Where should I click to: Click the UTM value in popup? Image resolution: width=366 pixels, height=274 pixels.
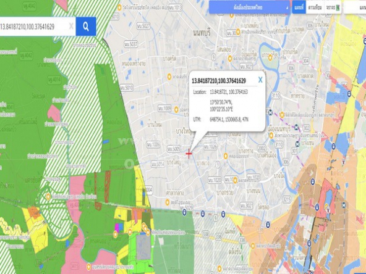[x=229, y=120]
